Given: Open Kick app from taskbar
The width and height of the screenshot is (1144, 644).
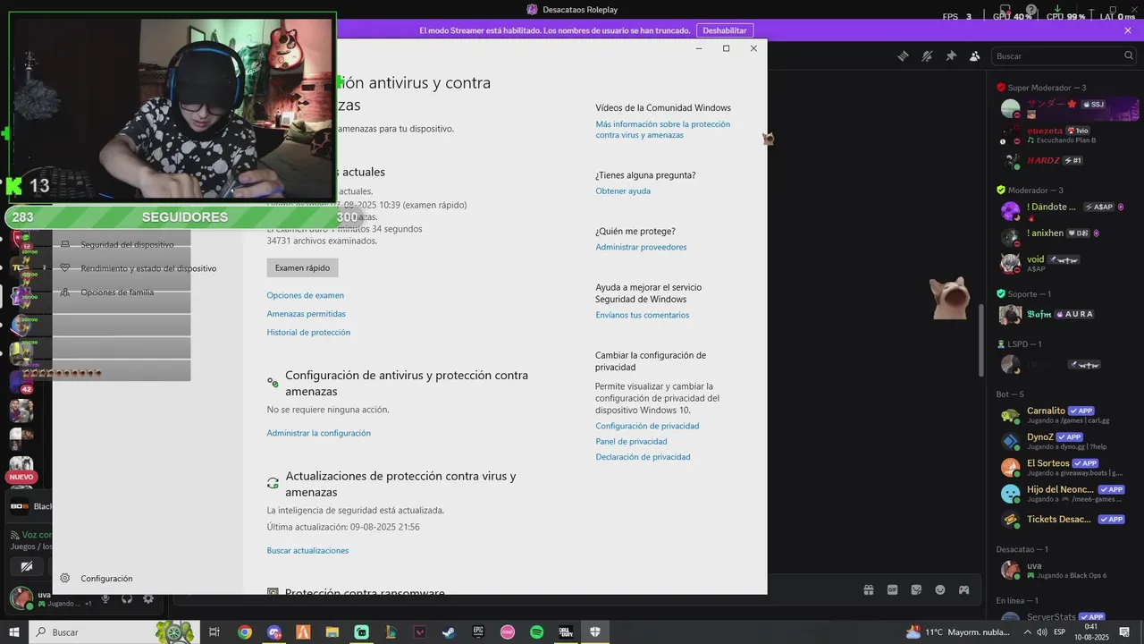Looking at the screenshot, I should (361, 632).
